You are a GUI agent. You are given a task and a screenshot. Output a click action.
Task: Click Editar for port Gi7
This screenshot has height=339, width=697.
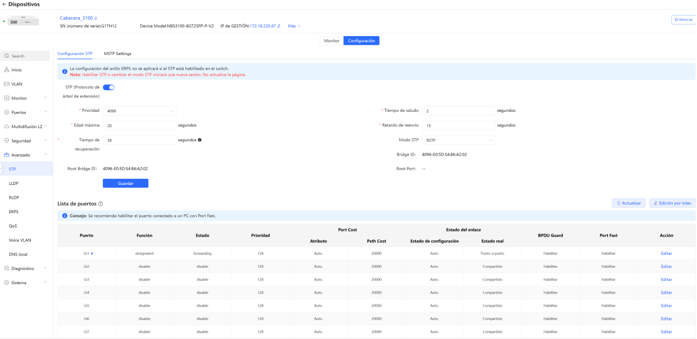click(666, 332)
